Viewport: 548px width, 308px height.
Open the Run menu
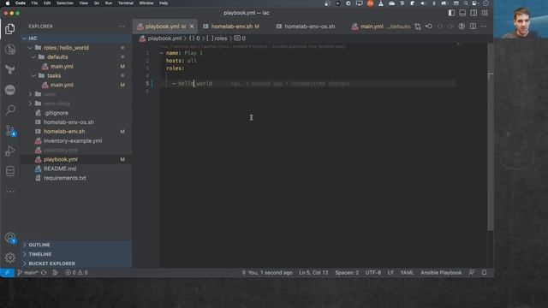[109, 3]
